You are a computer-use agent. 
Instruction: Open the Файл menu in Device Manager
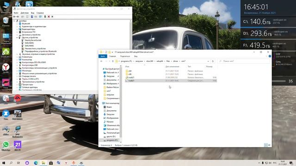click(x=16, y=13)
